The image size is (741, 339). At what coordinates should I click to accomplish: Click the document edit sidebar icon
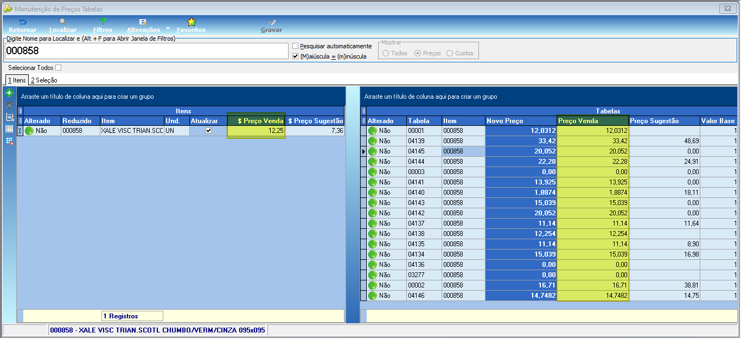[9, 117]
